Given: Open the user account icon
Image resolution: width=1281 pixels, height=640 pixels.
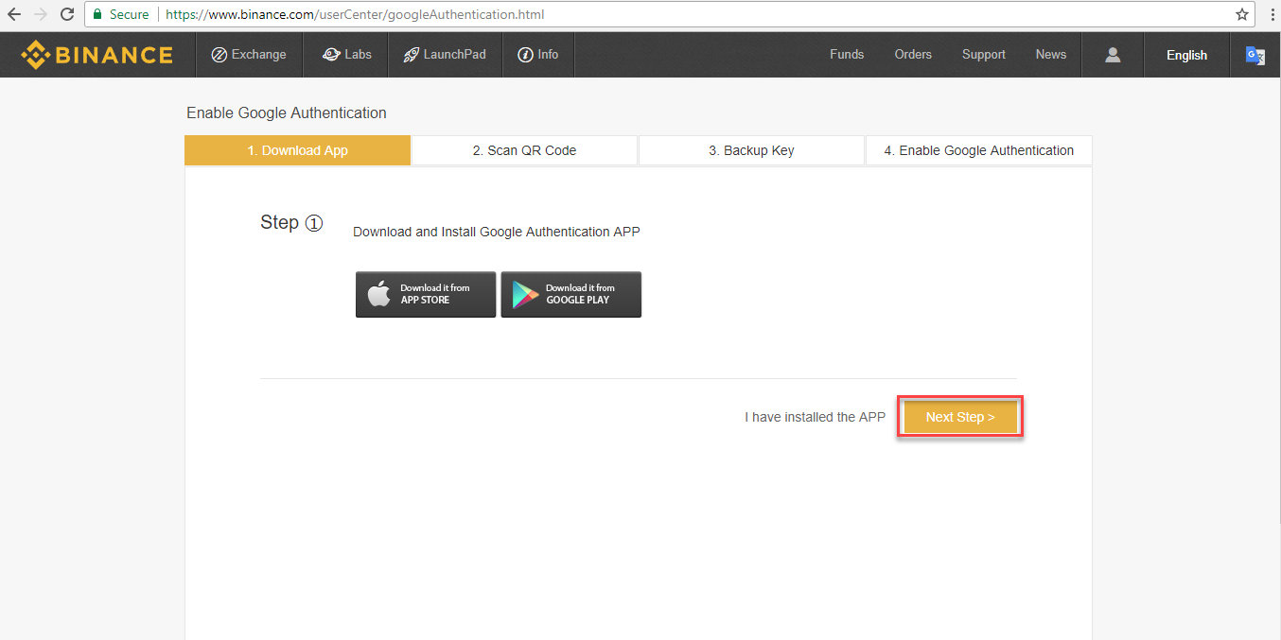Looking at the screenshot, I should (x=1113, y=55).
